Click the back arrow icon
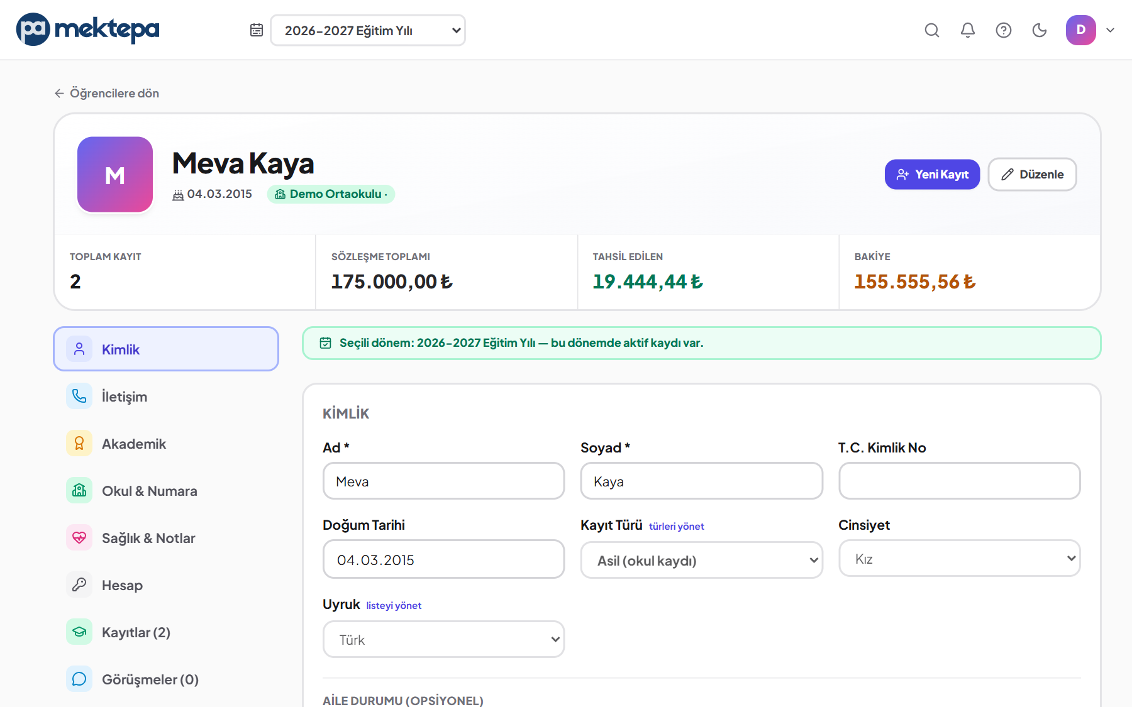The image size is (1132, 707). click(x=59, y=93)
